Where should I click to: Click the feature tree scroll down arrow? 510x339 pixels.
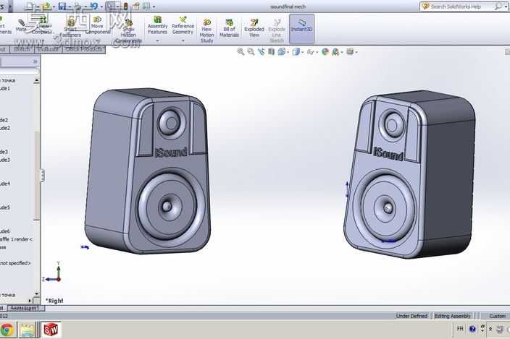click(36, 293)
